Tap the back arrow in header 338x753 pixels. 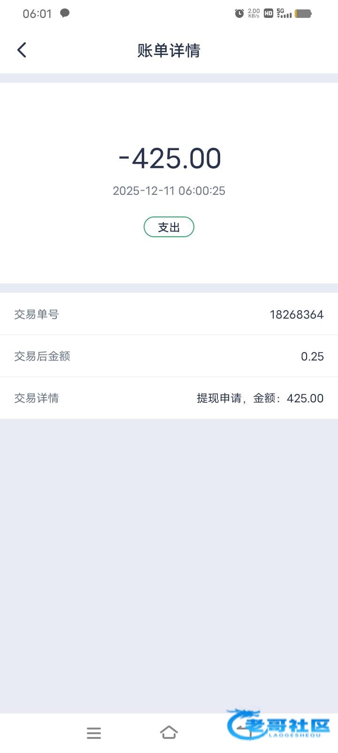click(22, 50)
